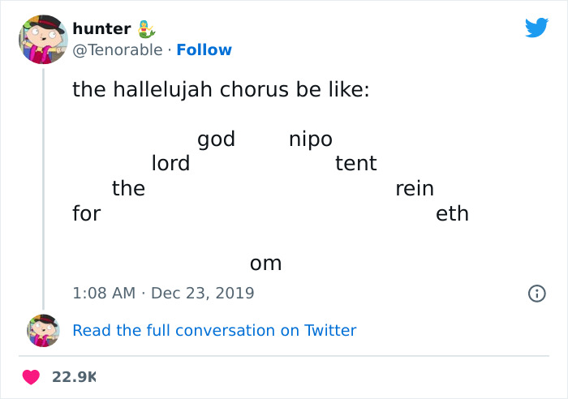This screenshot has width=568, height=399.
Task: Click the display name hunter
Action: click(101, 28)
